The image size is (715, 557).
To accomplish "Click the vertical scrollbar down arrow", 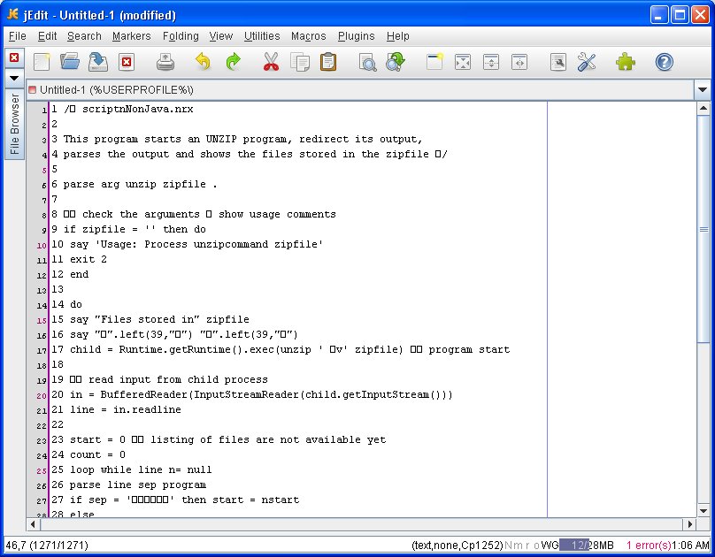I will tap(703, 510).
